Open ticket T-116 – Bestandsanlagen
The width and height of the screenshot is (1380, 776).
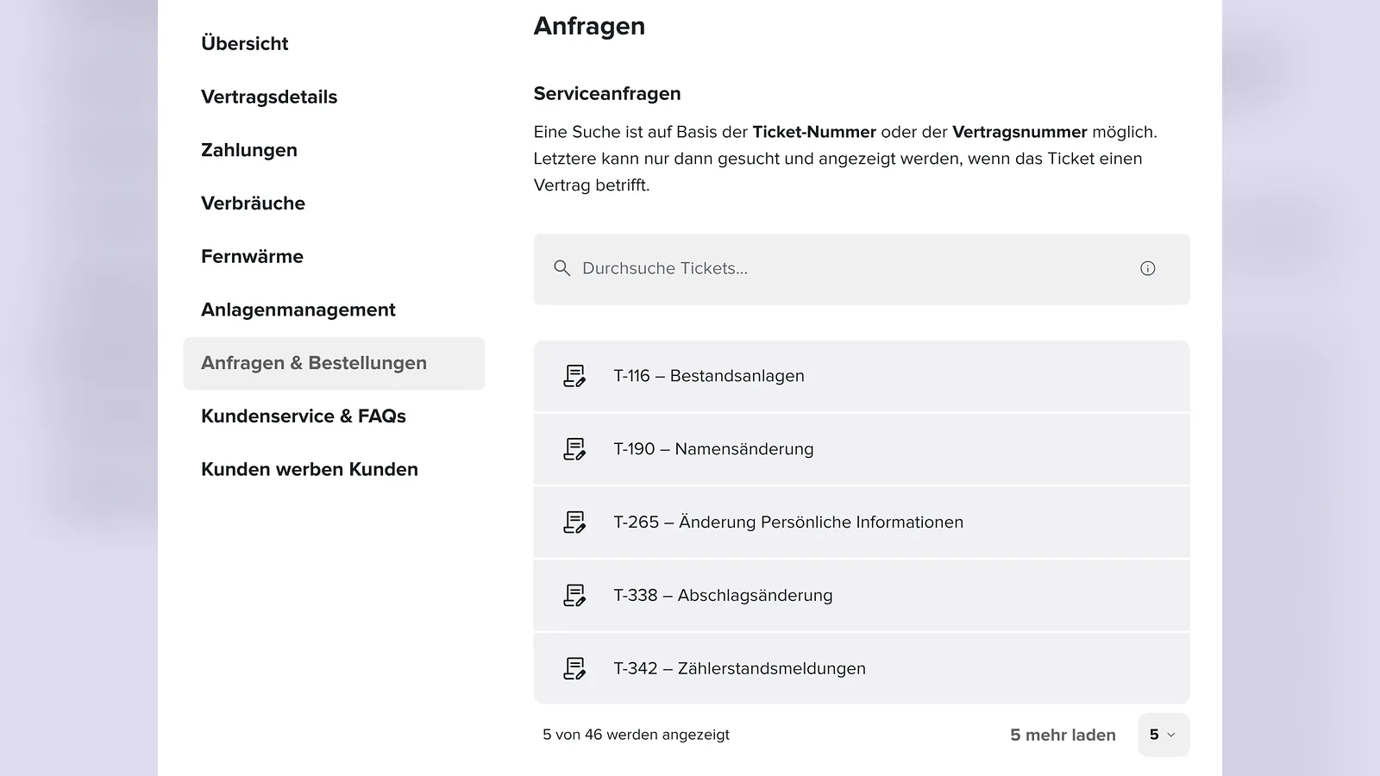pyautogui.click(x=861, y=376)
